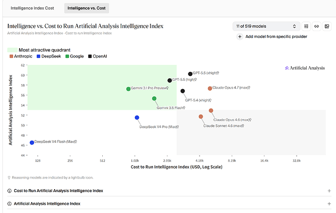Click Add model from specific provider

[276, 36]
